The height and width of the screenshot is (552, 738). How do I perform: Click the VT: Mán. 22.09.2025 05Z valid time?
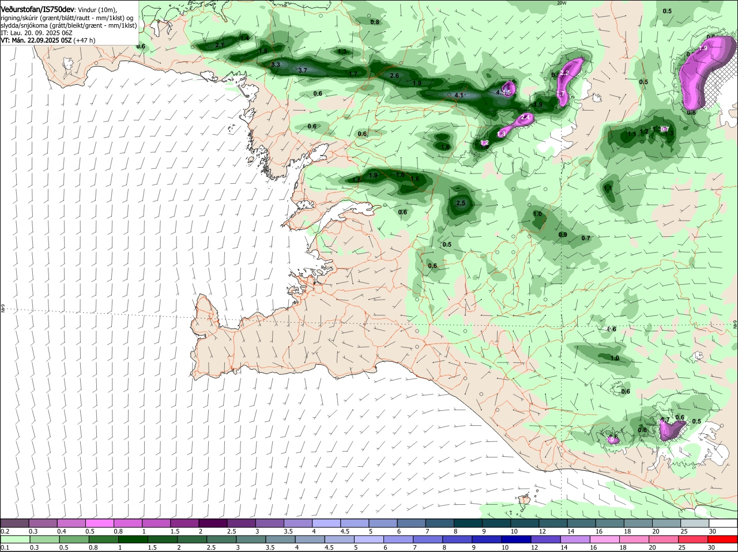tap(36, 40)
